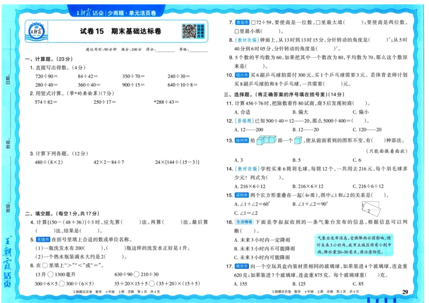The width and height of the screenshot is (429, 303).
Task: Click the 易错题 tag in question 12
Action: pyautogui.click(x=245, y=121)
